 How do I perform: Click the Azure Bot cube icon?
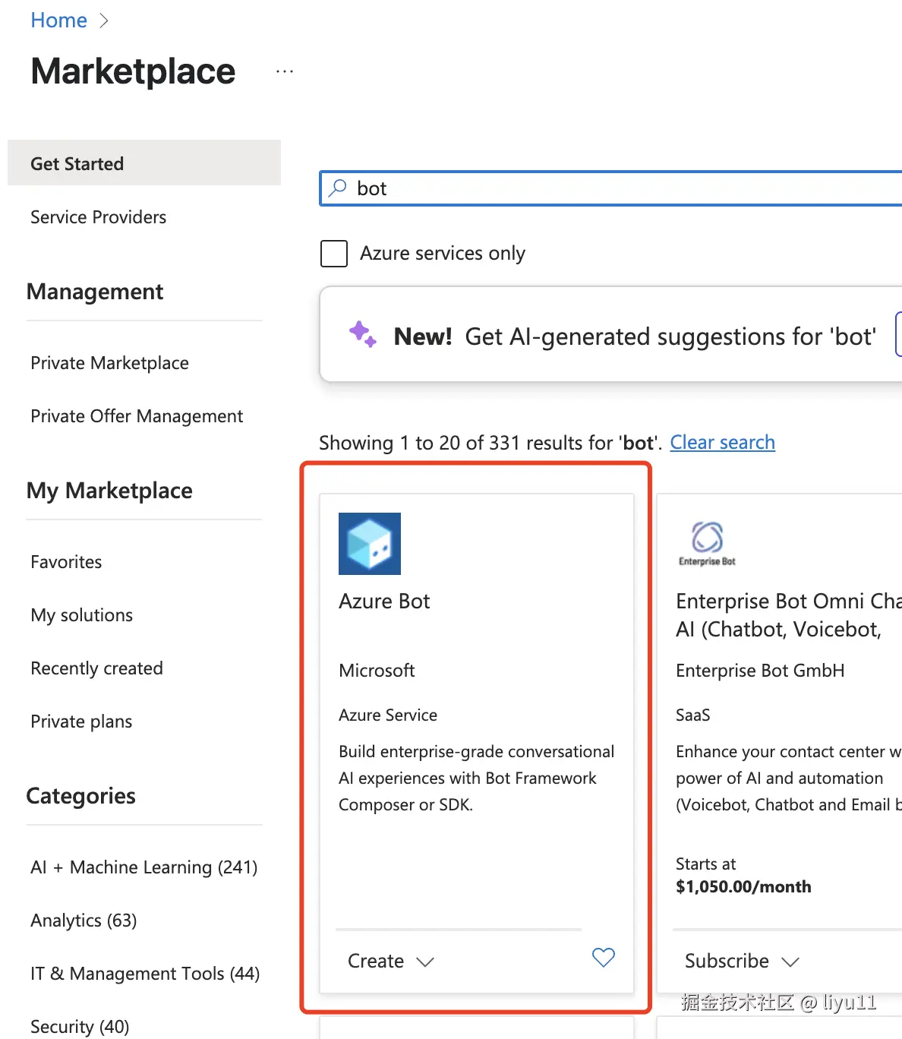click(370, 544)
